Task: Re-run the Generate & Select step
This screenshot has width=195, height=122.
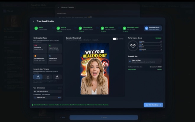Action: coord(126,31)
